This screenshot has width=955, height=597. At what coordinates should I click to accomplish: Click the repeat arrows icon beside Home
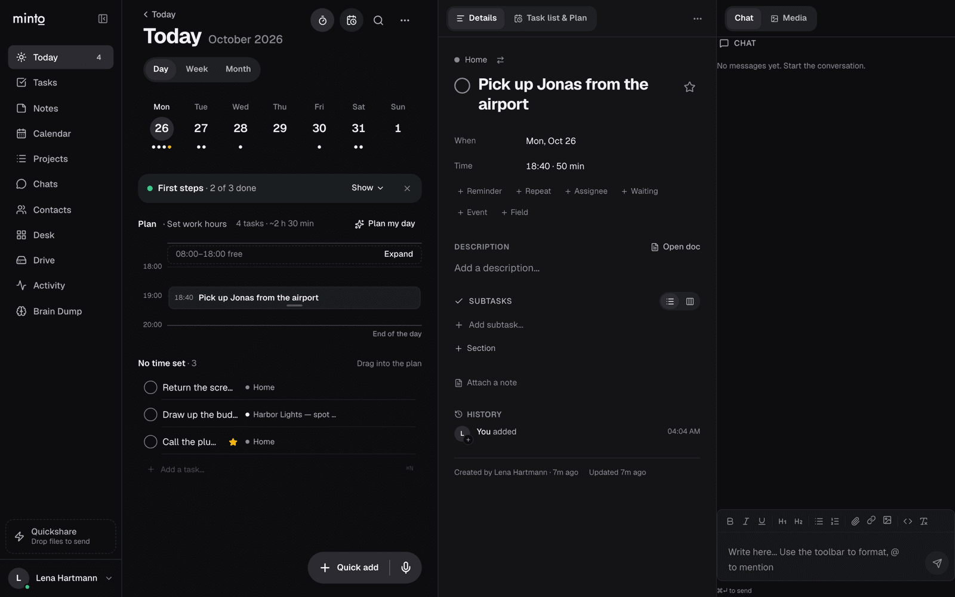[500, 60]
